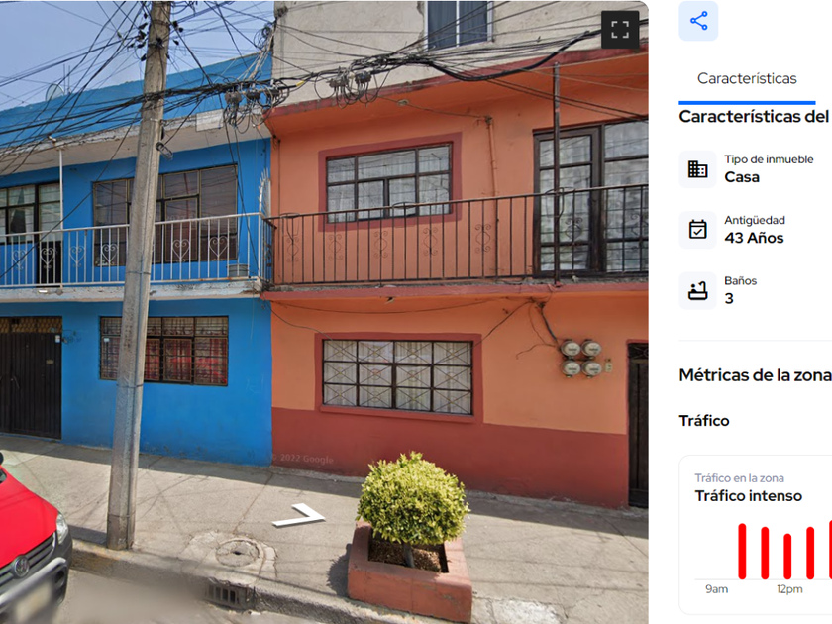The height and width of the screenshot is (624, 832).
Task: Click the Tráfico intenso status text
Action: [748, 495]
